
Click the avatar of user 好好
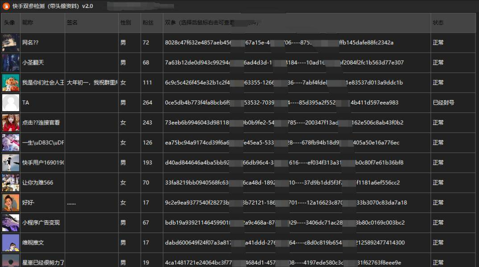pyautogui.click(x=11, y=203)
